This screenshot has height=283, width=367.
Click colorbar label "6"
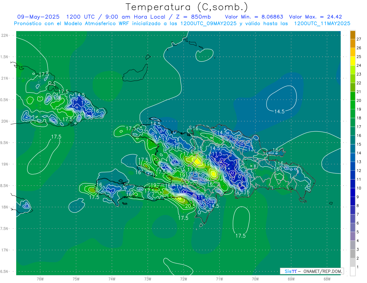click(x=358, y=223)
